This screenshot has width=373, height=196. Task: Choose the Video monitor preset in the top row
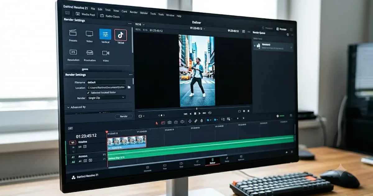(89, 34)
